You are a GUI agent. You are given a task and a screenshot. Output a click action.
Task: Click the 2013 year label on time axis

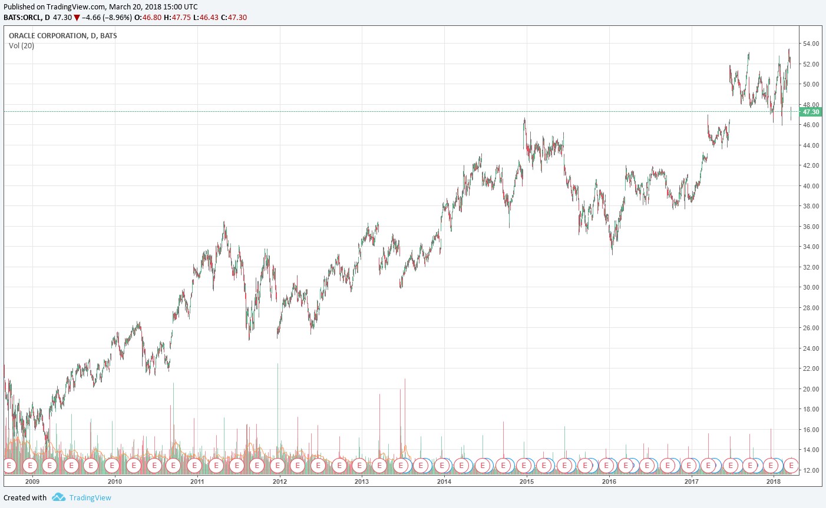(361, 482)
